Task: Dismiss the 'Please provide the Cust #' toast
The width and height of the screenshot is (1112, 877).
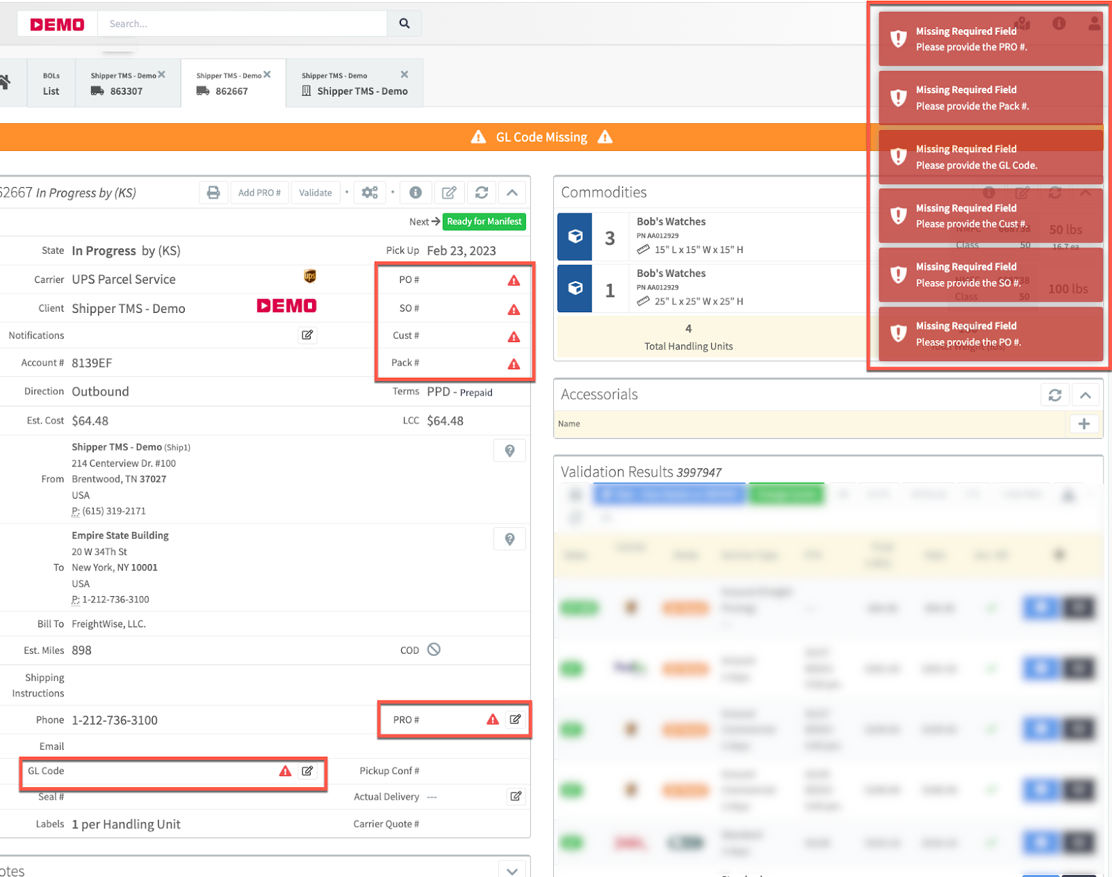Action: point(991,216)
